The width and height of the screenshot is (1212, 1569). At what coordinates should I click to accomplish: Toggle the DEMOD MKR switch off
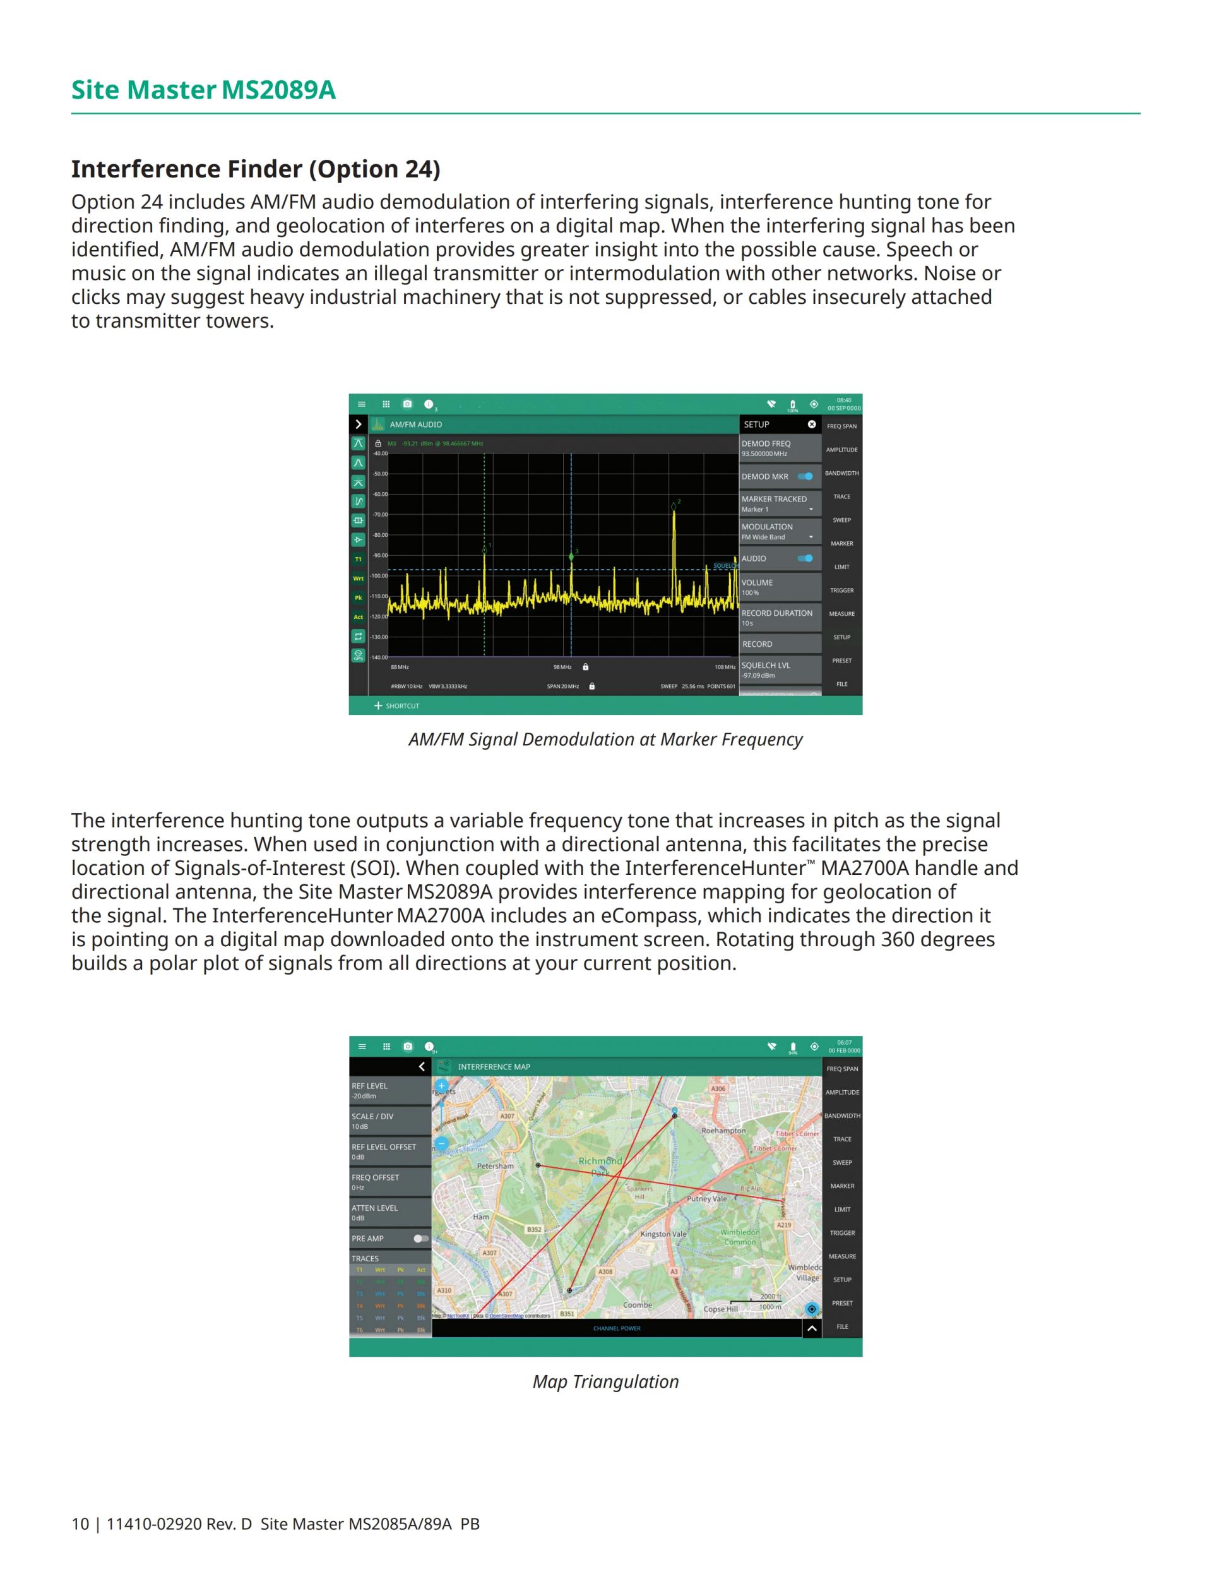tap(805, 476)
